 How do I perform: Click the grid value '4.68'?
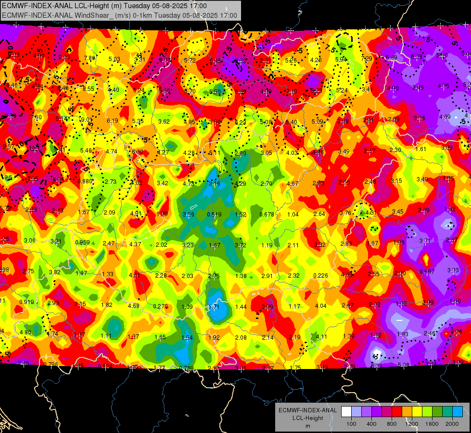[x=134, y=306]
